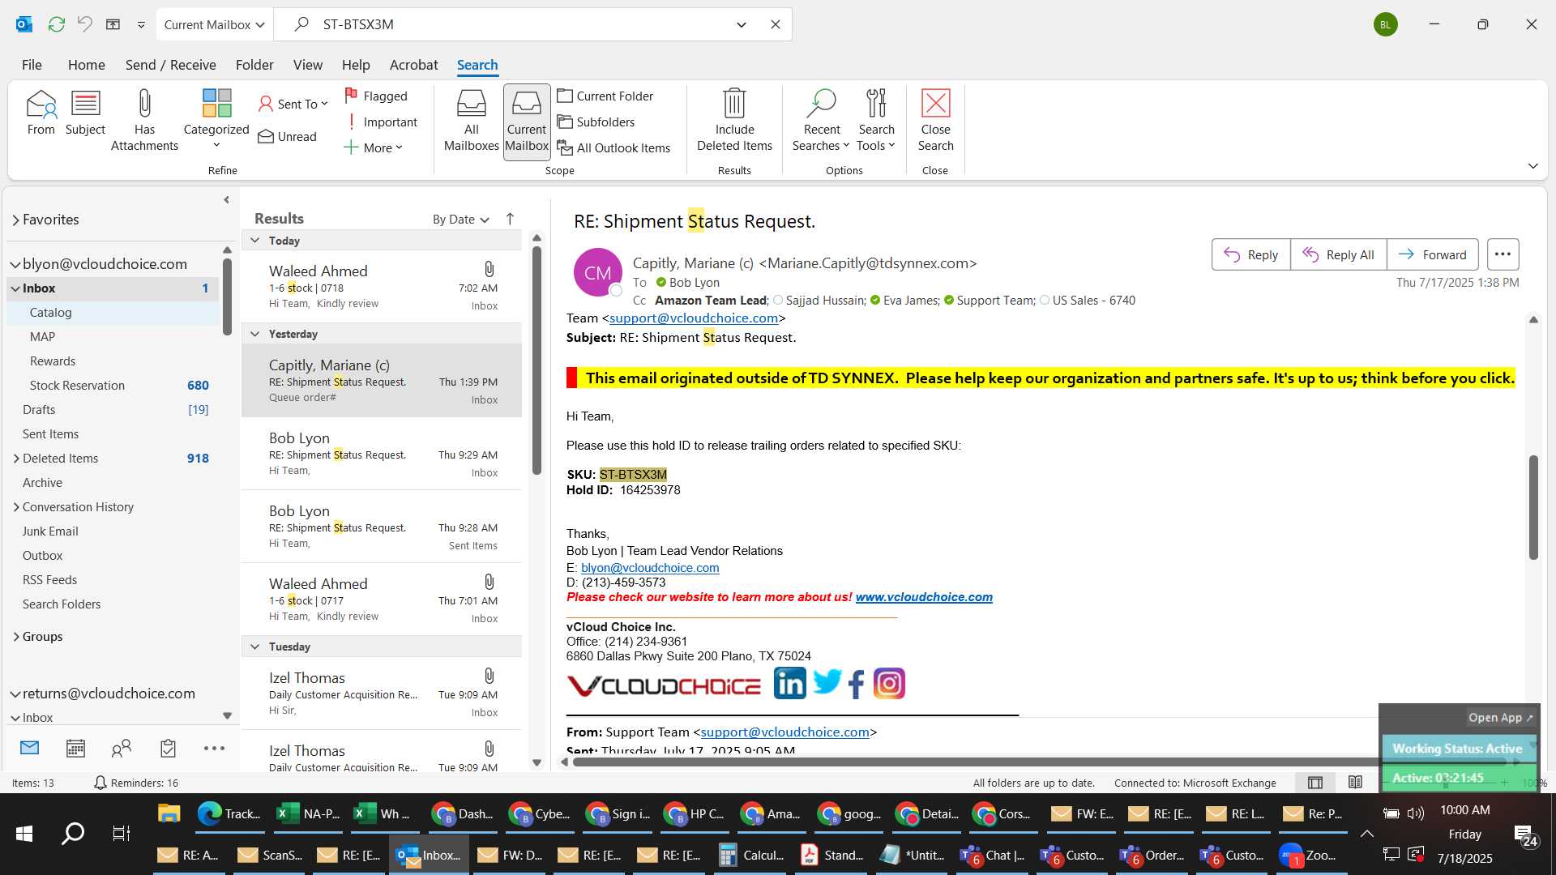Open the More refine dropdown

[374, 147]
